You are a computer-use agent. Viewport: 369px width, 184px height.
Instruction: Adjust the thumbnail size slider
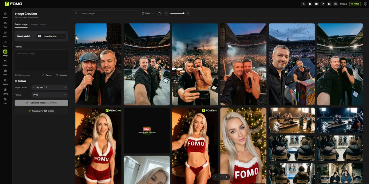[177, 13]
